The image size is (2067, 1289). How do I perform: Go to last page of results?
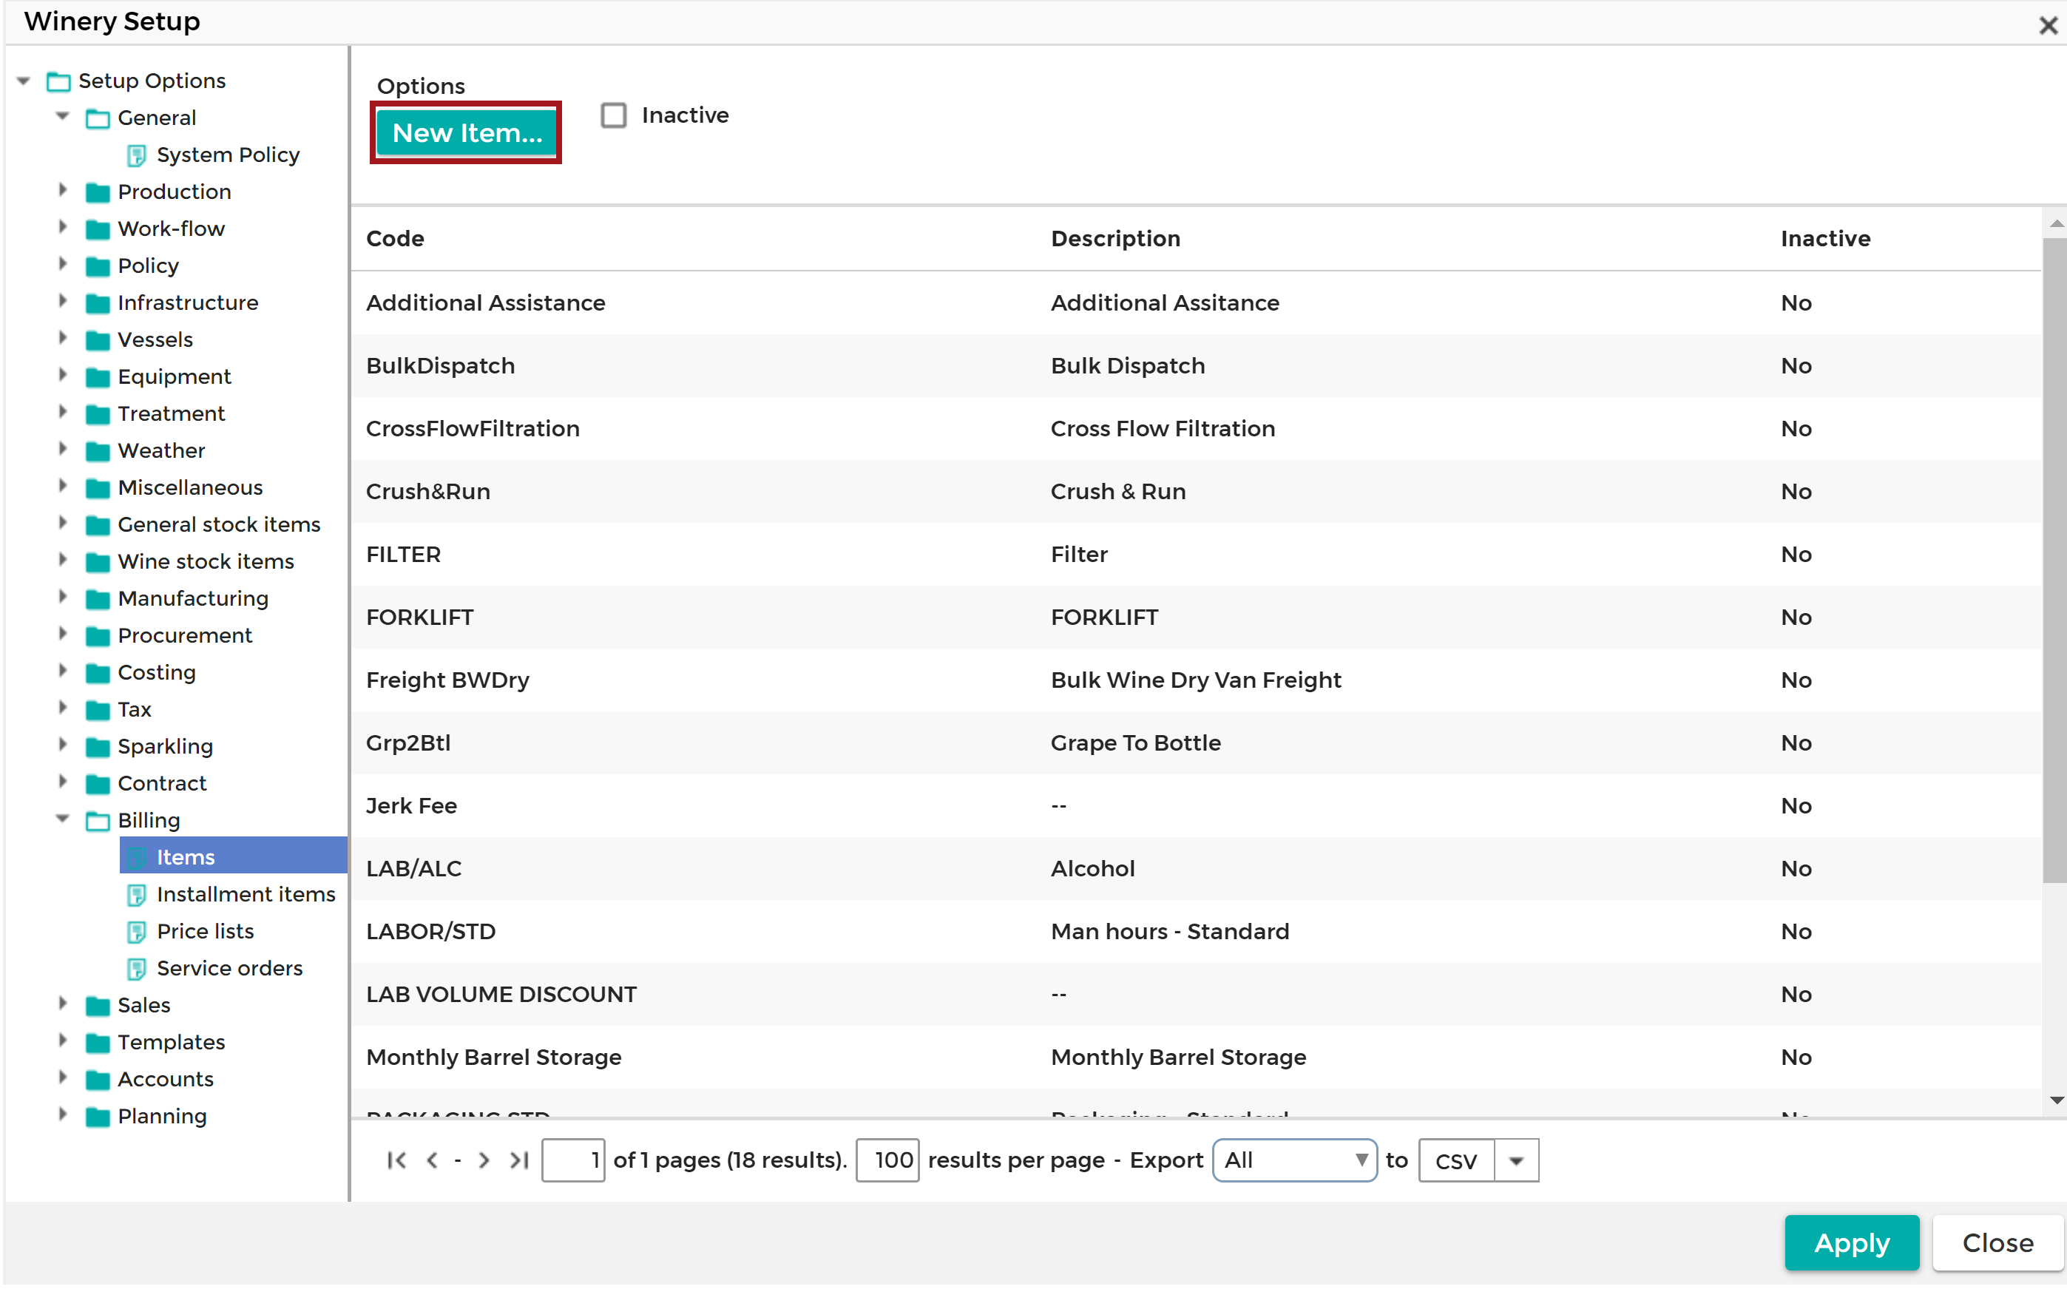(x=519, y=1160)
